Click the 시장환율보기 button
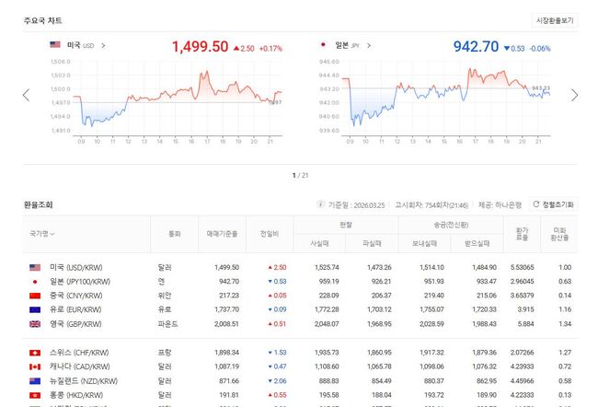The width and height of the screenshot is (598, 407). pos(555,19)
